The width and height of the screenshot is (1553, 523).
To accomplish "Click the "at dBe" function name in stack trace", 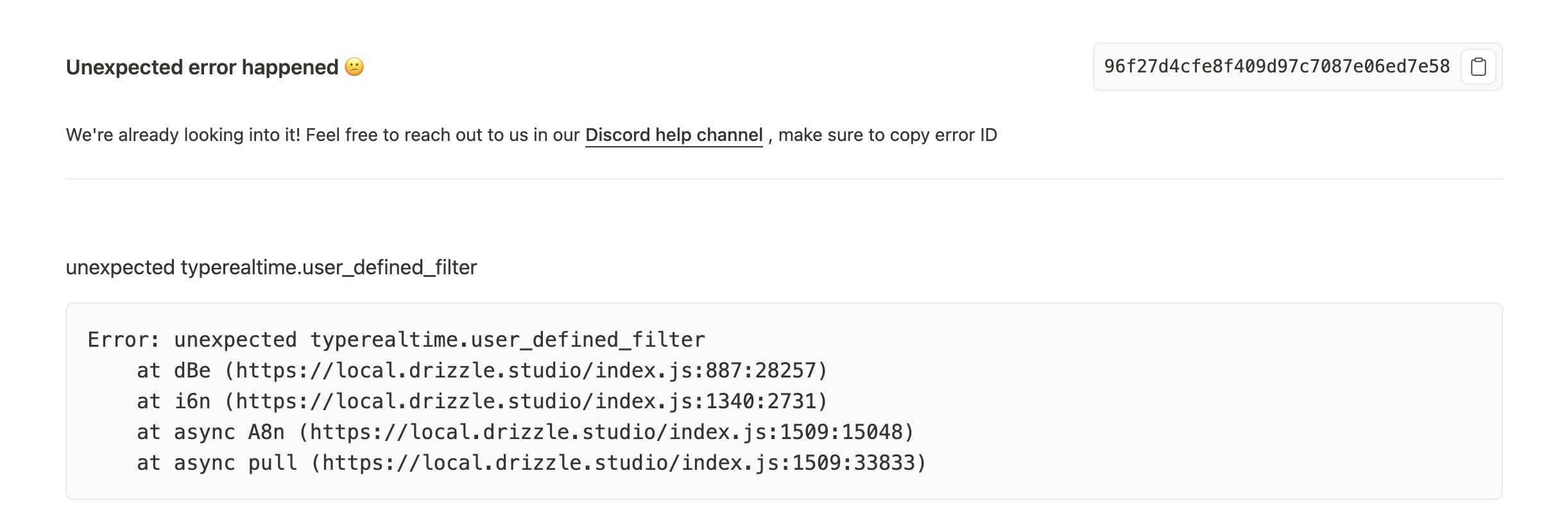I will point(192,370).
